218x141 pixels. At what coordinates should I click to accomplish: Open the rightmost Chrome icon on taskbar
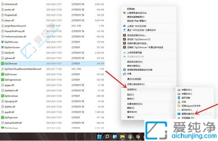[x=138, y=137]
